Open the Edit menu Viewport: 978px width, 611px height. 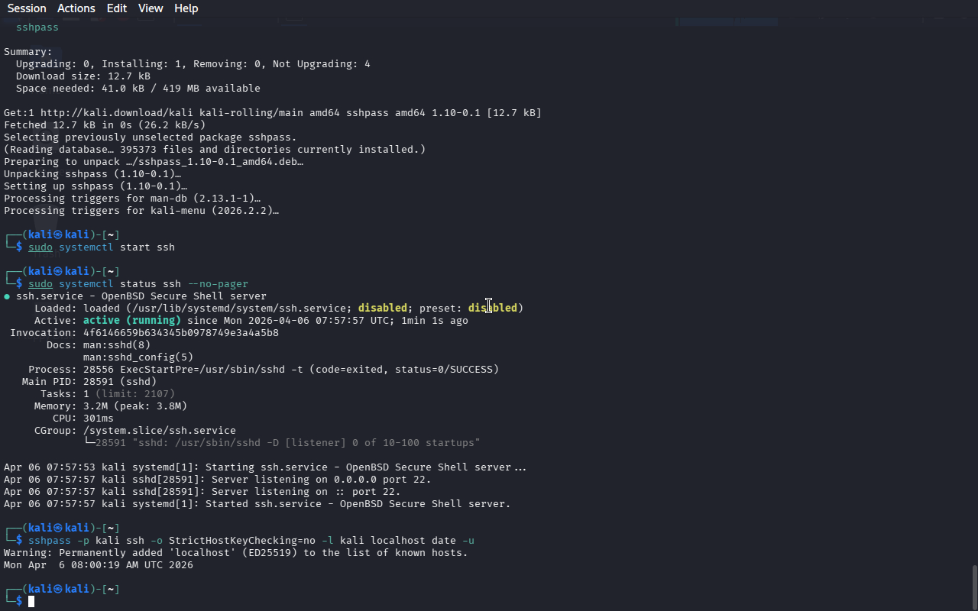pos(117,8)
